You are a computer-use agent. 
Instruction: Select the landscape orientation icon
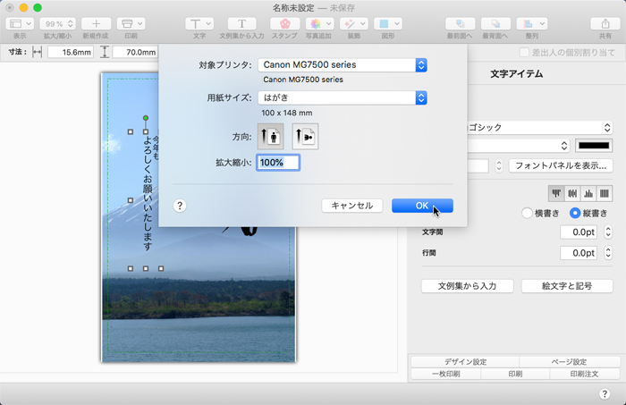(x=305, y=136)
